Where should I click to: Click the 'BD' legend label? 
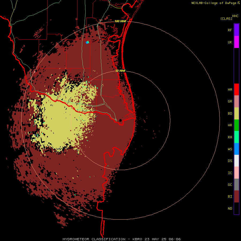(230, 114)
